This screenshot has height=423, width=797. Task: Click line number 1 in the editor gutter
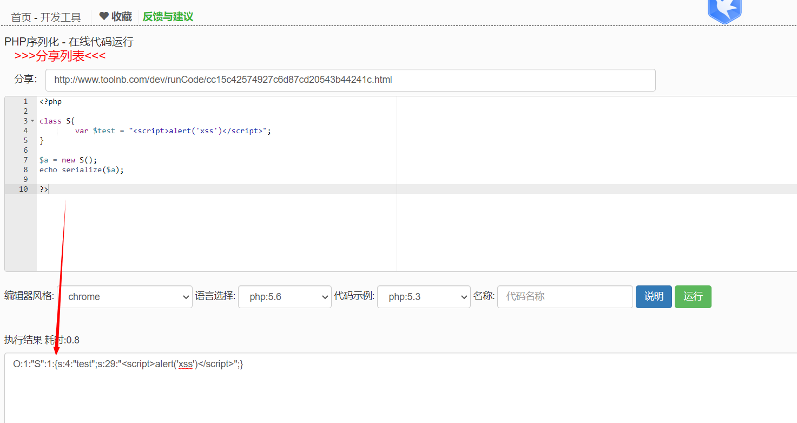coord(25,101)
